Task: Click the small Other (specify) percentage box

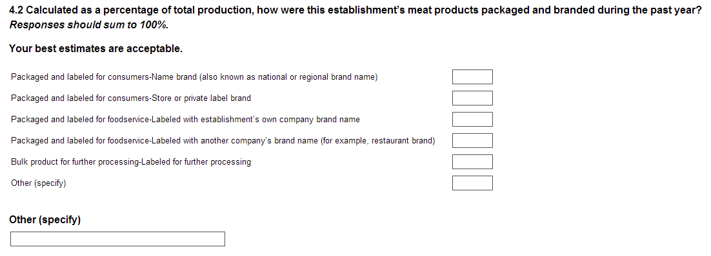Action: pos(472,183)
